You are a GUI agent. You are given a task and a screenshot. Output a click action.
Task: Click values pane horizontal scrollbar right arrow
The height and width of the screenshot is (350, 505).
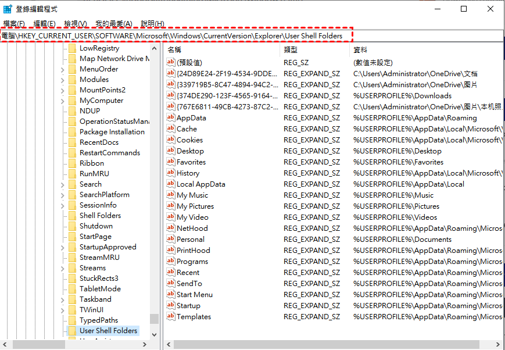(x=499, y=345)
